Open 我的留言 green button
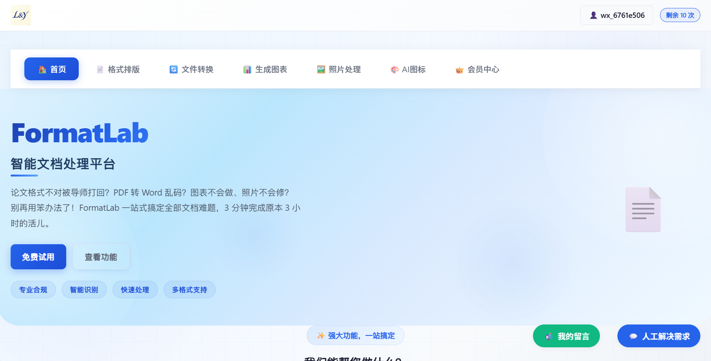Image resolution: width=711 pixels, height=361 pixels. 566,336
